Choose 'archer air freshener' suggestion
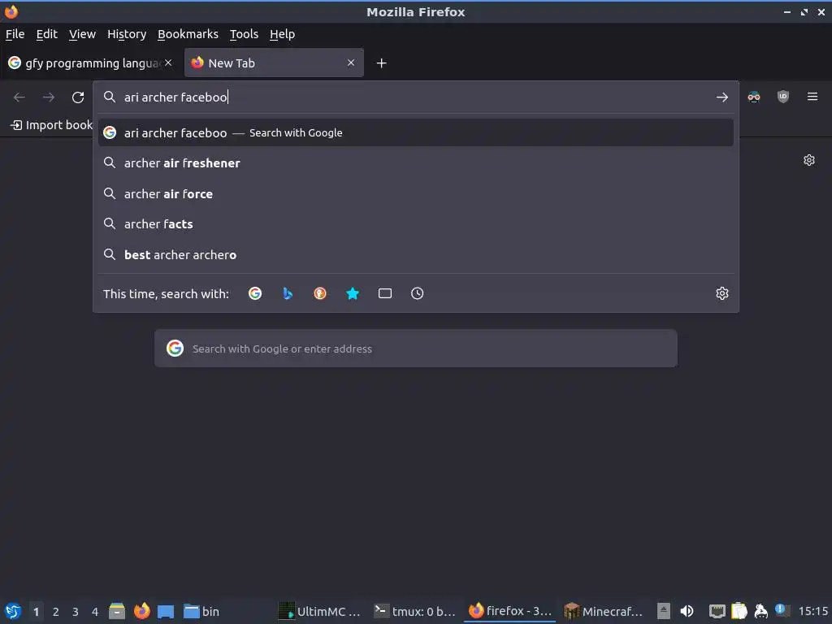This screenshot has height=624, width=832. 415,162
